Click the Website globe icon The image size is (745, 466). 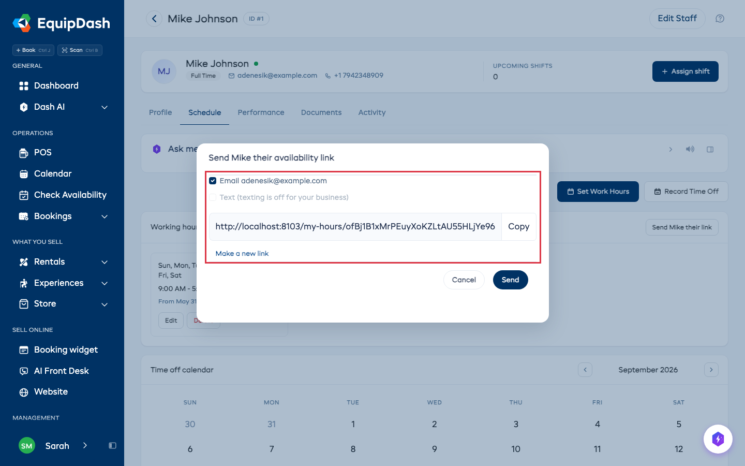point(24,392)
